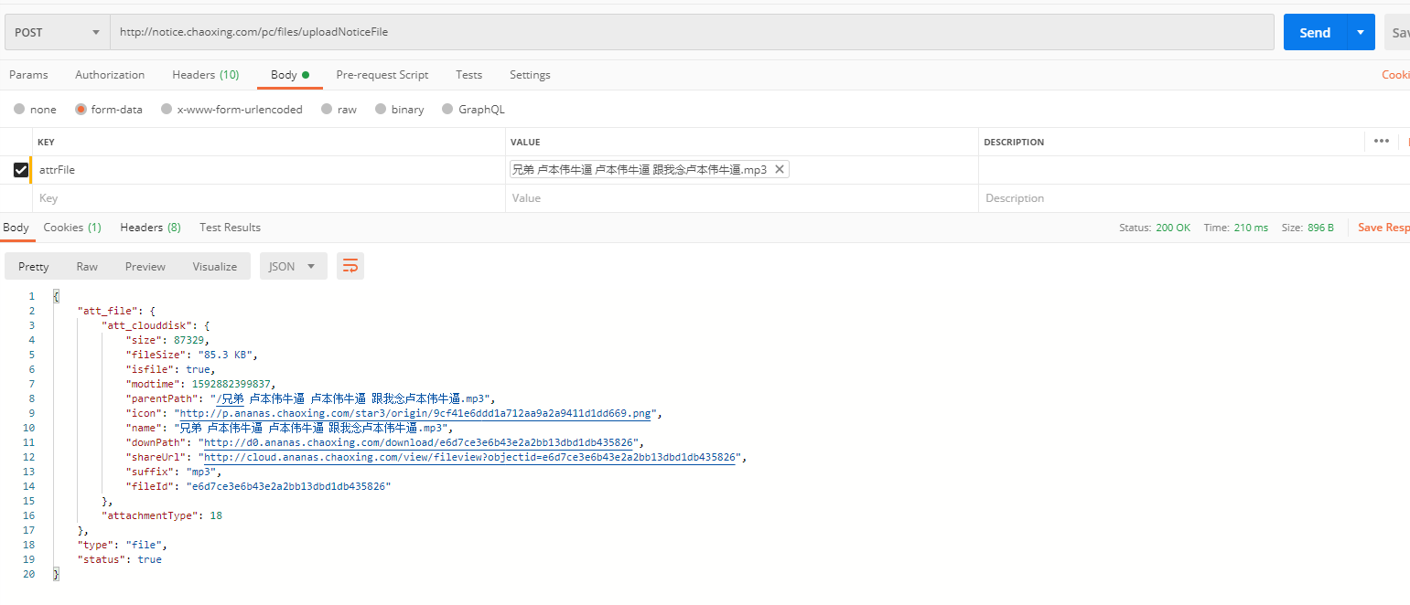Open the Send button dropdown arrow
This screenshot has height=605, width=1410.
[1361, 32]
